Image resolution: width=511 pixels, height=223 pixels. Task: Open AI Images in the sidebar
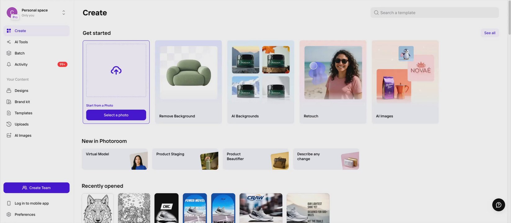[36, 135]
